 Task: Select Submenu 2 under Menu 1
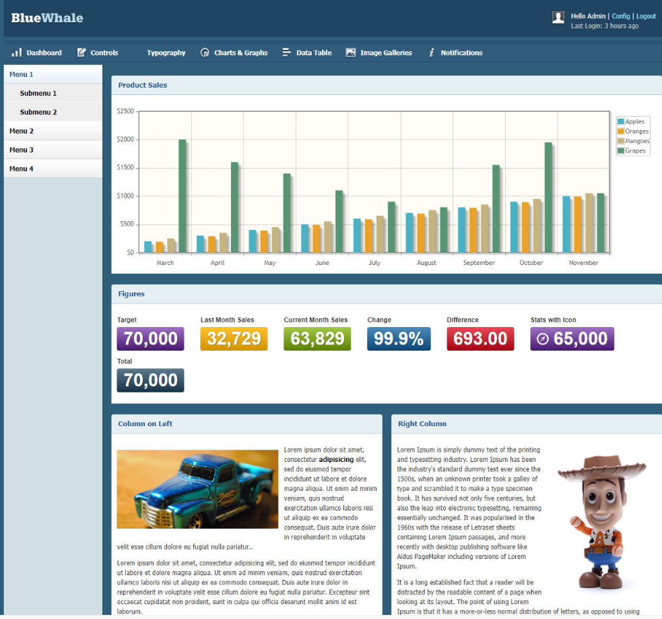[38, 113]
